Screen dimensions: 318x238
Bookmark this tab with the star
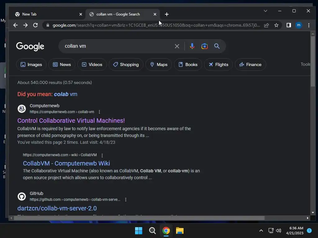pos(276,25)
